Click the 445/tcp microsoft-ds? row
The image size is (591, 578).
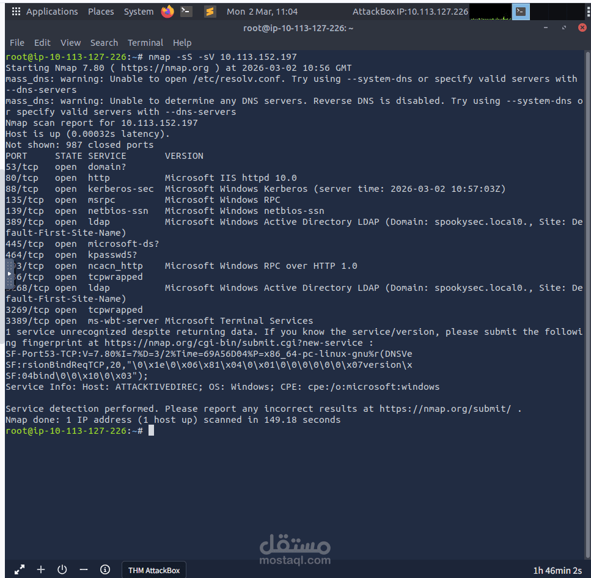pos(82,244)
